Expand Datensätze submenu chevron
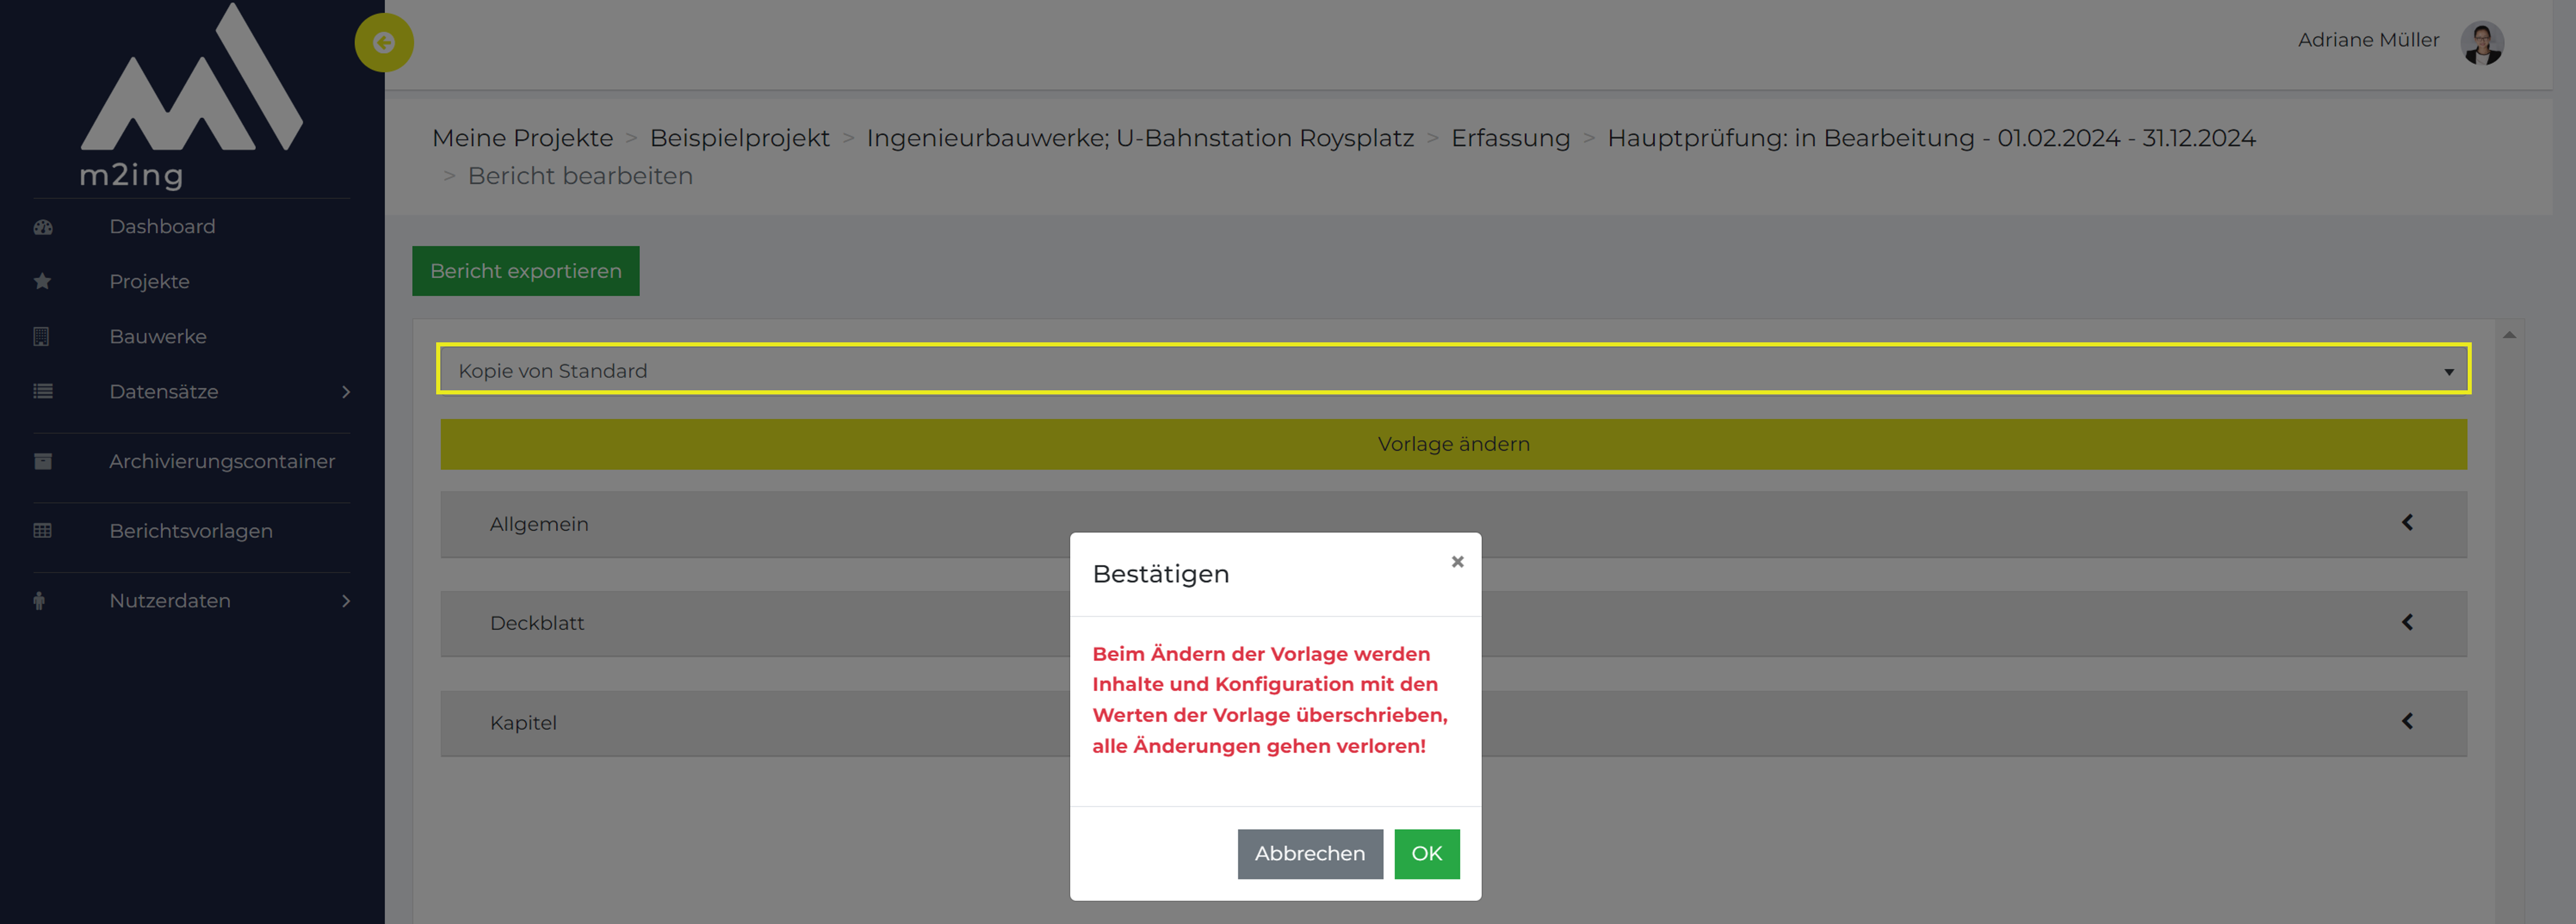Image resolution: width=2576 pixels, height=924 pixels. [346, 392]
